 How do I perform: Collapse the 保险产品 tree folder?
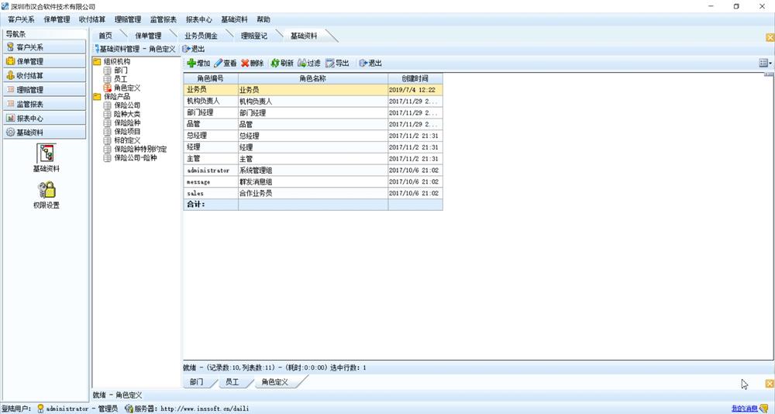pyautogui.click(x=97, y=96)
